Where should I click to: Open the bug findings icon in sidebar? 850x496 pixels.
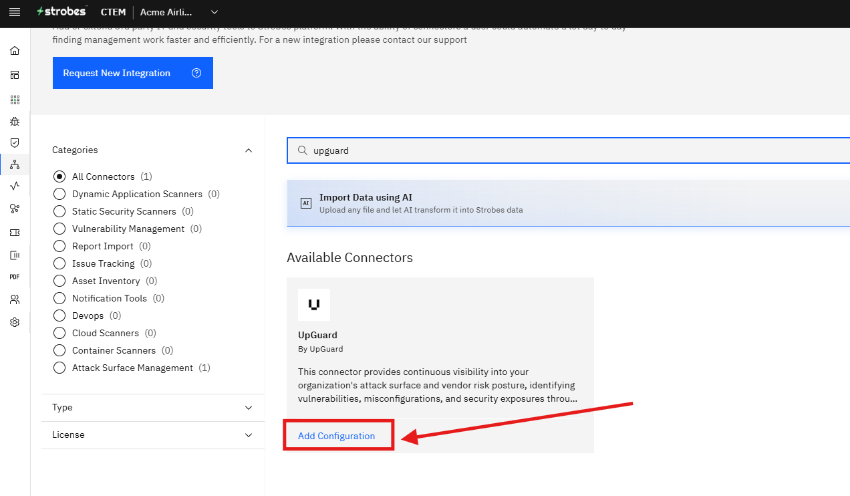(15, 122)
